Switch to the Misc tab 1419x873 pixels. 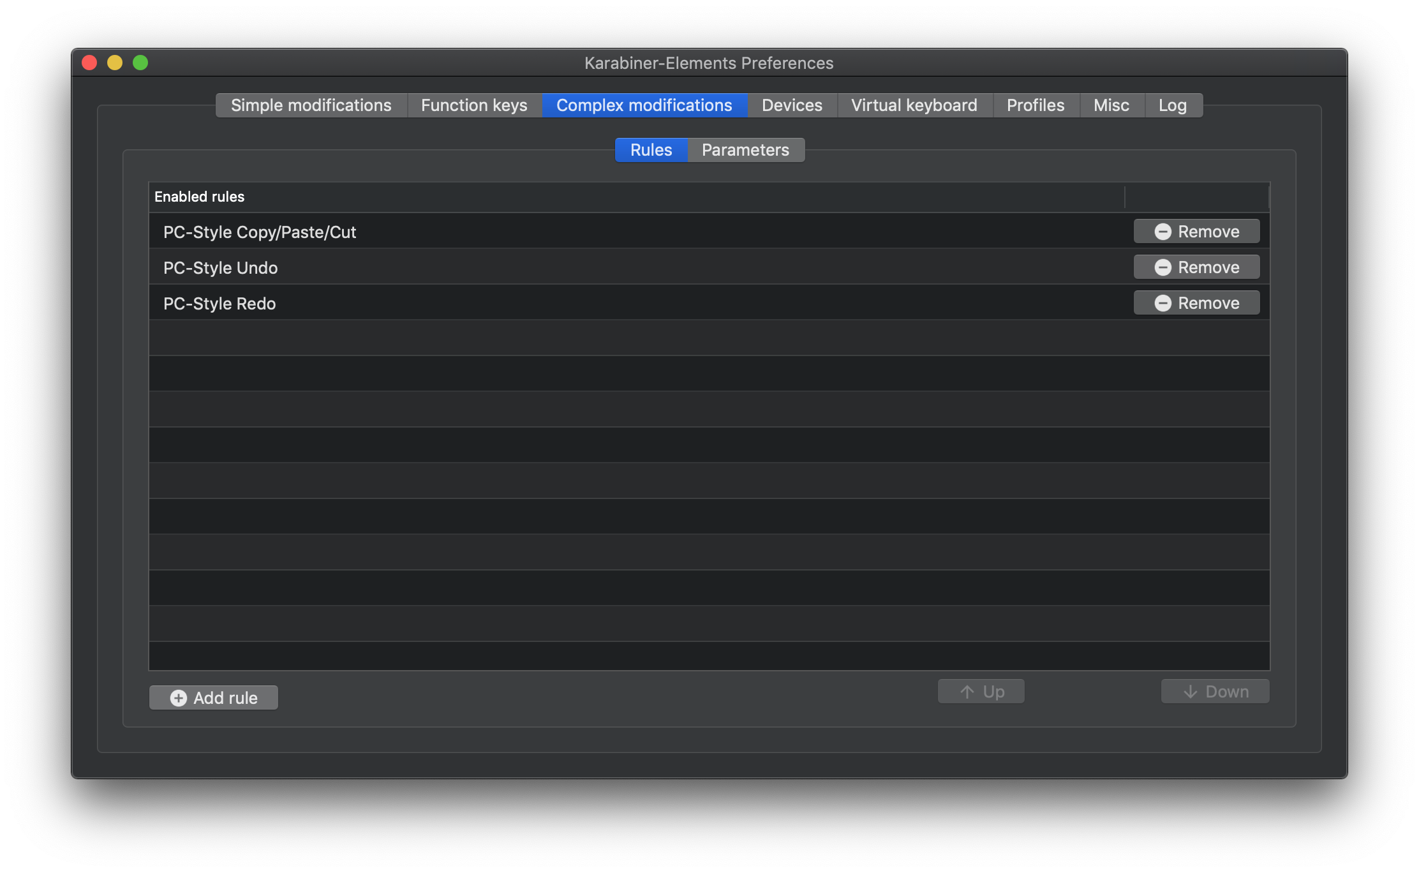(1111, 105)
